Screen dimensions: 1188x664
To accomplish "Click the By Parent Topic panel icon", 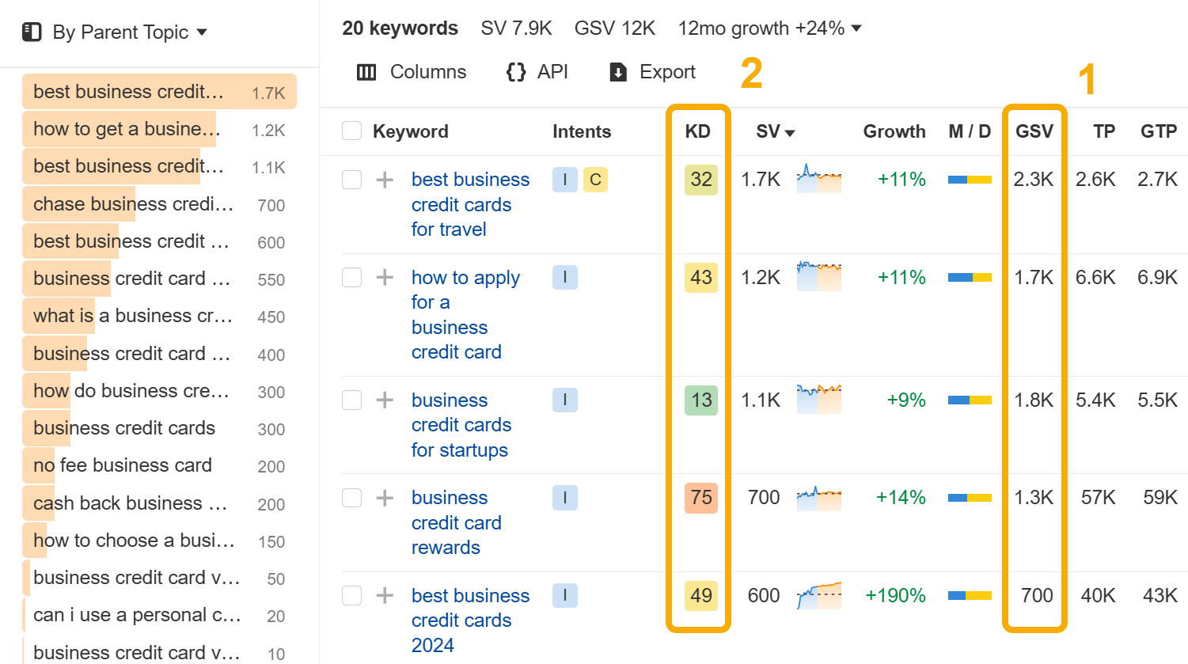I will tap(32, 32).
